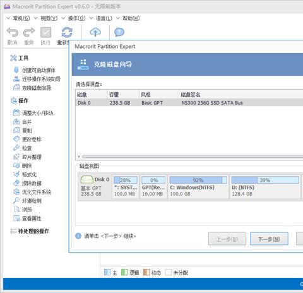Screen dimensions: 303x293
Task: Click the GPT(Re... 16.00 MB partition block
Action: click(153, 187)
